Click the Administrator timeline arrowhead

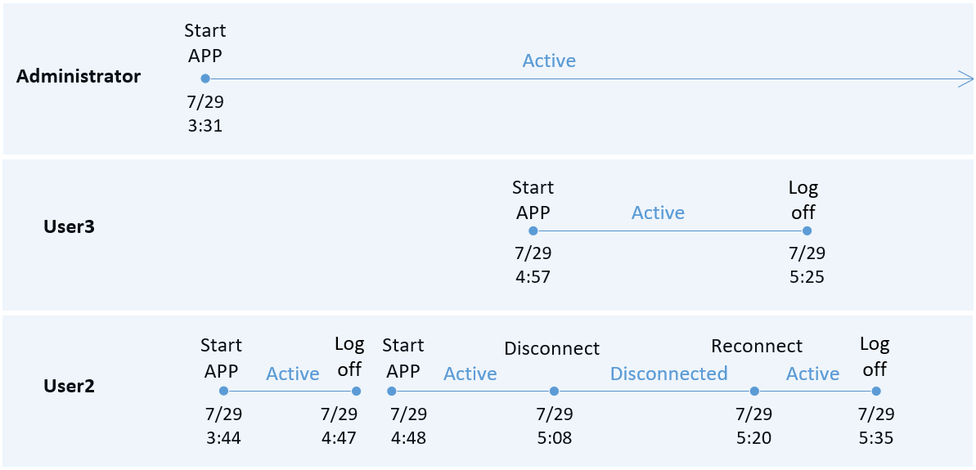(965, 78)
